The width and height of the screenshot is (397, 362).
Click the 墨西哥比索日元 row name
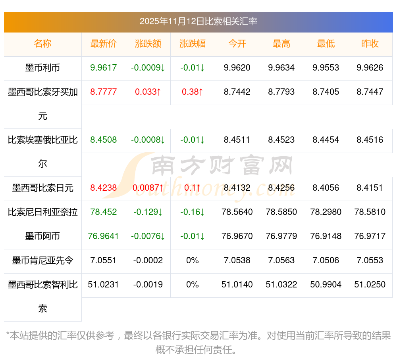[42, 188]
